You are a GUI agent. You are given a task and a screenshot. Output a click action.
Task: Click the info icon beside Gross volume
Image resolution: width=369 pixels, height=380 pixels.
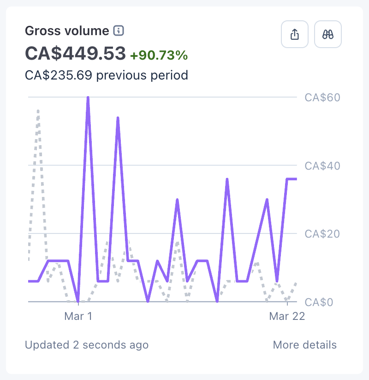point(119,31)
